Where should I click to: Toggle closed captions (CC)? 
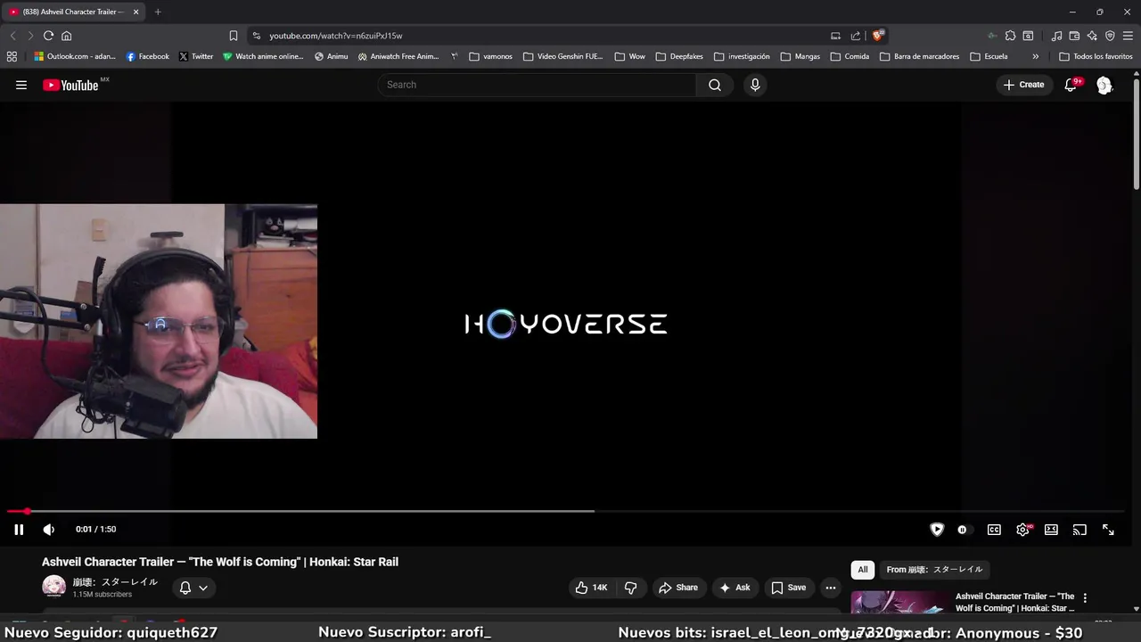[994, 530]
